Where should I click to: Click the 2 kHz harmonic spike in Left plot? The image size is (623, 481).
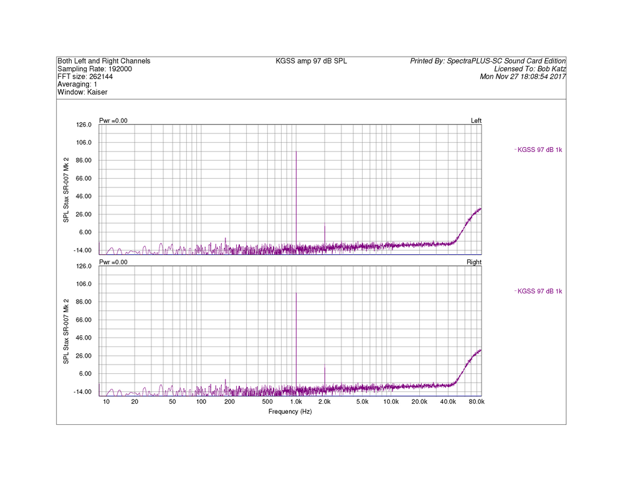(325, 226)
